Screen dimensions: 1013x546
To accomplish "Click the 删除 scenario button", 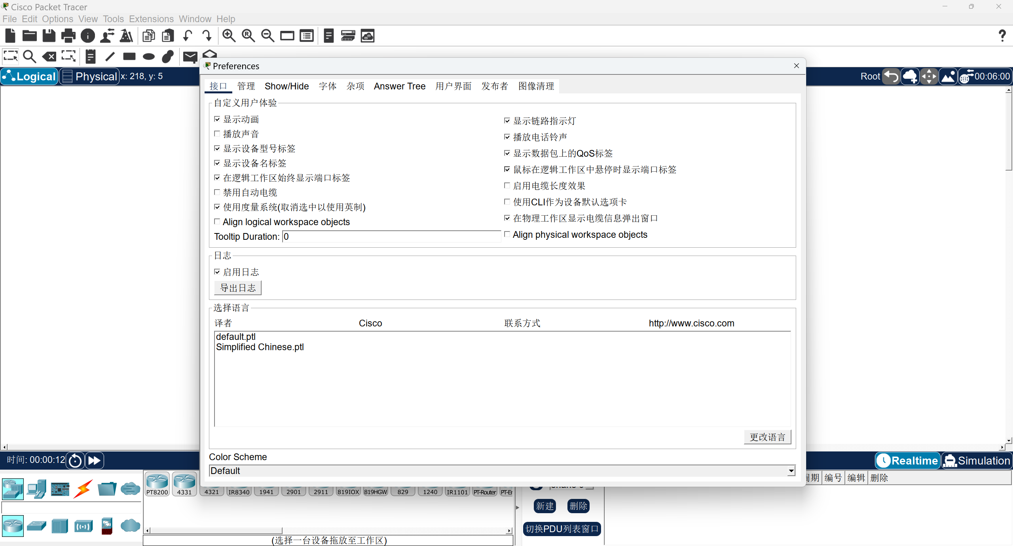I will click(578, 506).
